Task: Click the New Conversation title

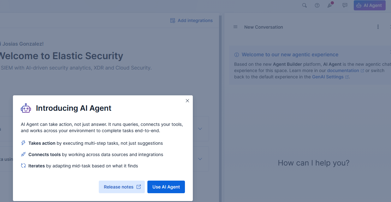Action: (x=264, y=27)
